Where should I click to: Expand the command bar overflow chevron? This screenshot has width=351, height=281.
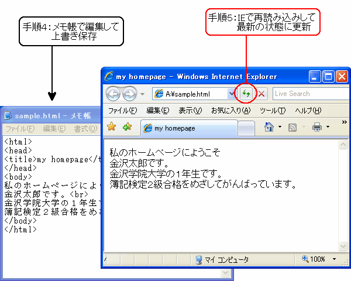[345, 122]
